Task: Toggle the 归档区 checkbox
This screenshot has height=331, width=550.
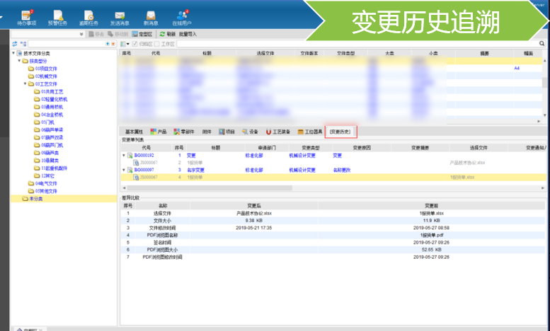Action: (136, 44)
